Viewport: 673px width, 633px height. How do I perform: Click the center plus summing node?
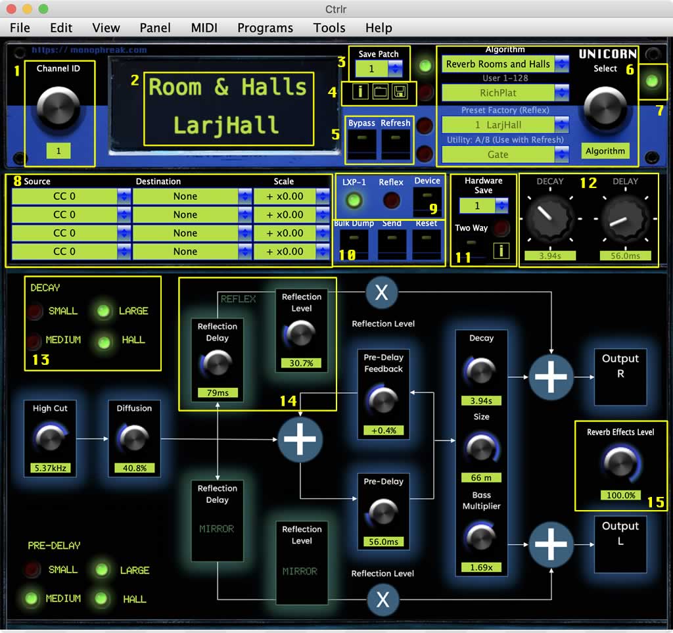pos(300,440)
